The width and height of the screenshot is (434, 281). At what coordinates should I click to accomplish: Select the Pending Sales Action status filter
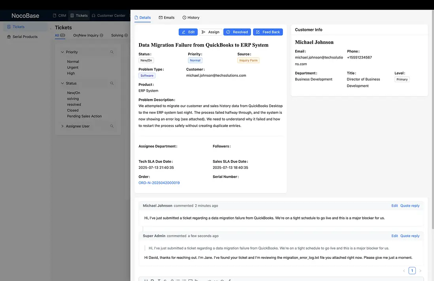point(85,116)
